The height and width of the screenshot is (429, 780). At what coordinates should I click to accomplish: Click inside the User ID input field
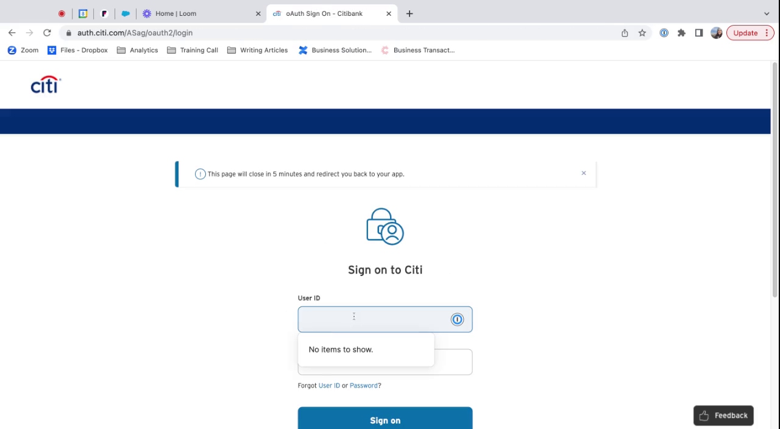click(372, 319)
